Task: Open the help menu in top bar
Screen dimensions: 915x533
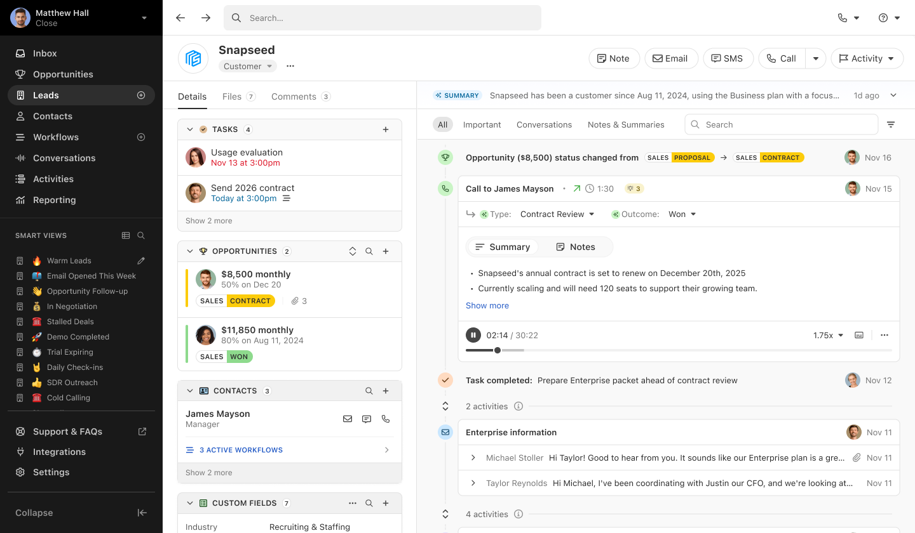Action: click(x=889, y=18)
